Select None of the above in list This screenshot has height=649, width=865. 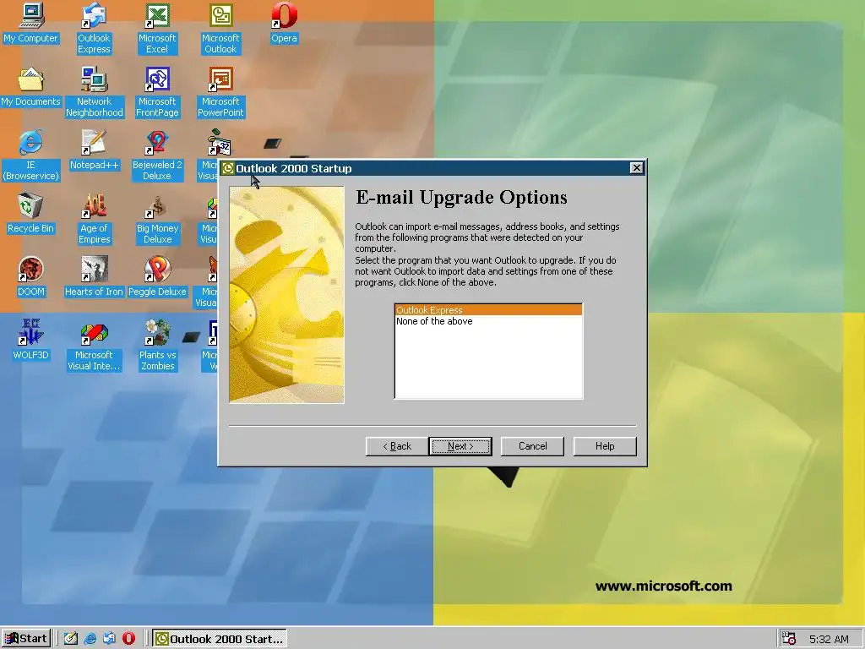point(489,321)
